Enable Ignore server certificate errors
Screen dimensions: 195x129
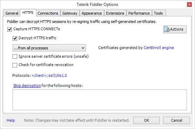[x=15, y=57]
